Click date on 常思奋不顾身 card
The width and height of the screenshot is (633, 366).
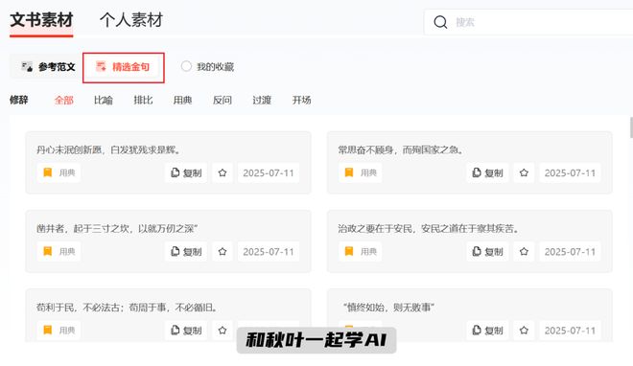[x=570, y=172]
